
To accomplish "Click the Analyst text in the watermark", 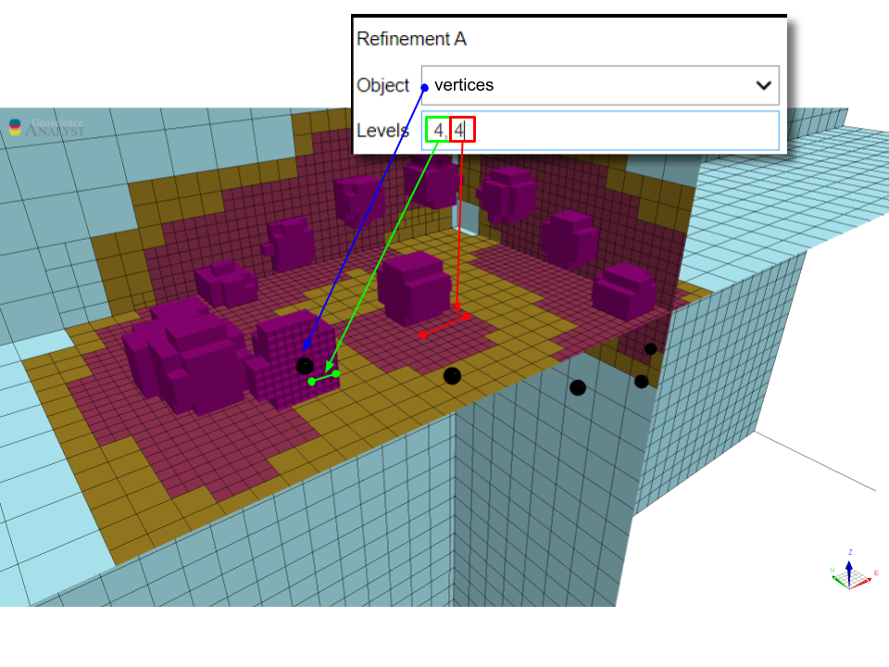I will [x=54, y=132].
